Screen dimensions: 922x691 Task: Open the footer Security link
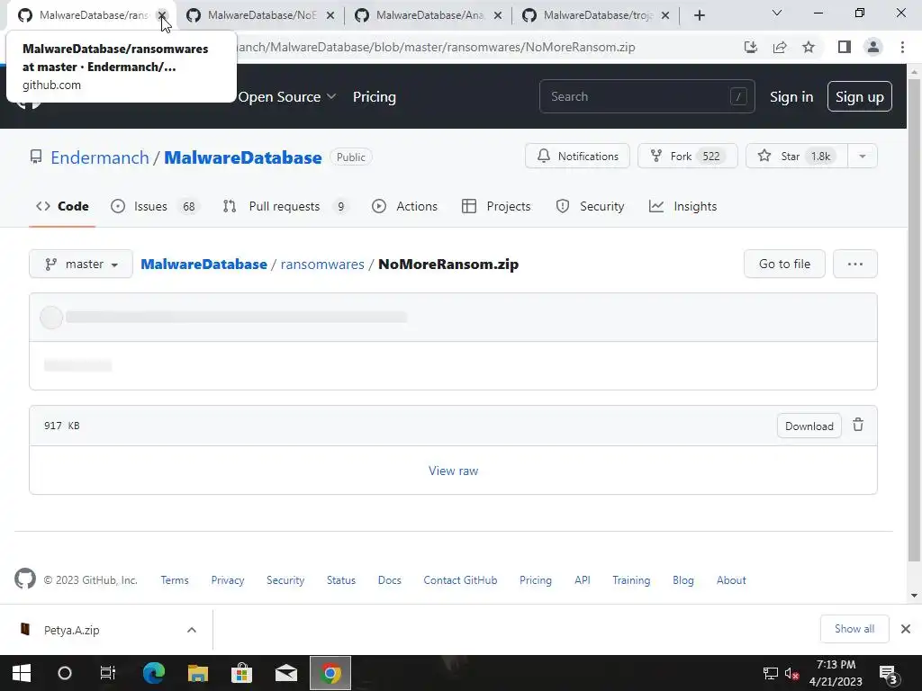click(285, 580)
